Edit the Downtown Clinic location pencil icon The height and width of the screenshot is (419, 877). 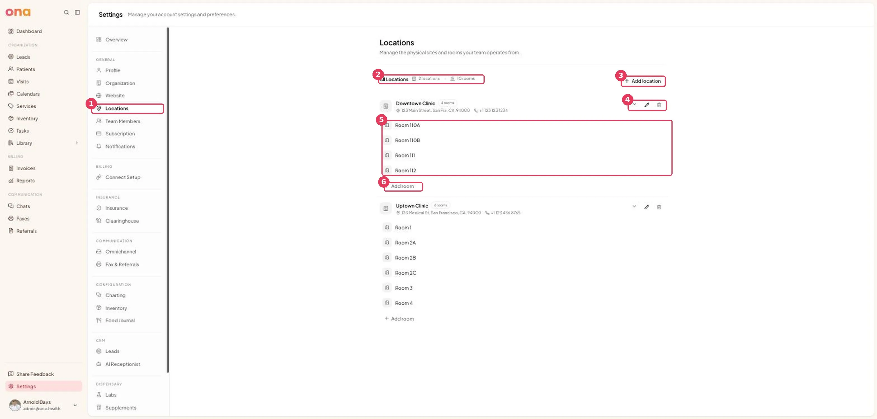tap(647, 105)
